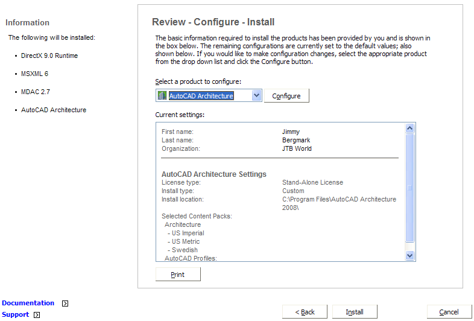Click the '- US Imperial' content pack entry
This screenshot has height=321, width=474.
tap(186, 234)
